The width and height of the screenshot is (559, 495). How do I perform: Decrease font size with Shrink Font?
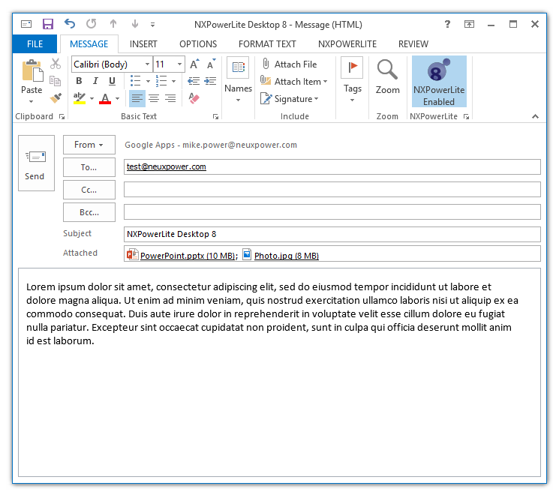(211, 64)
